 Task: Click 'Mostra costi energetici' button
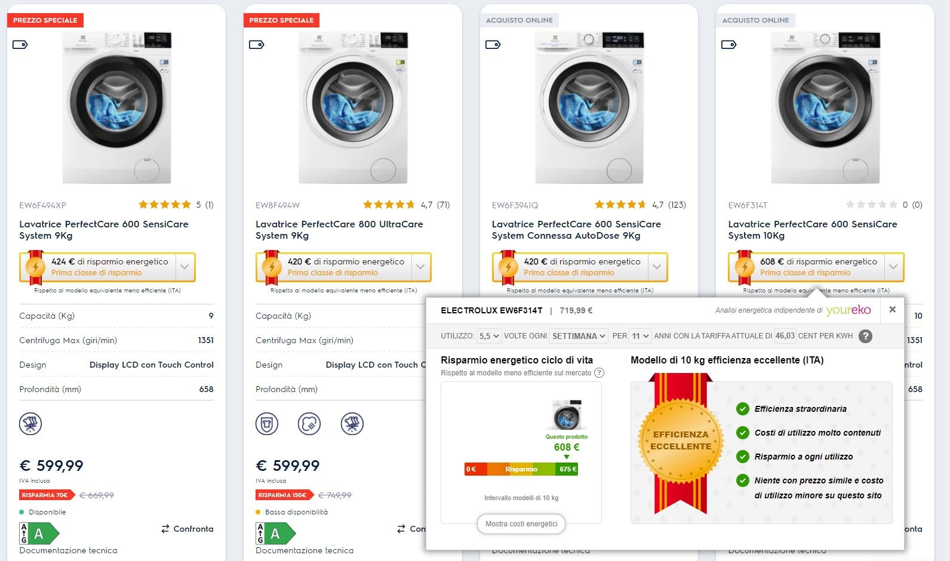(x=521, y=524)
